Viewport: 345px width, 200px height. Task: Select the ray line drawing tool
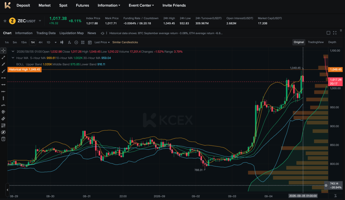coord(3,71)
